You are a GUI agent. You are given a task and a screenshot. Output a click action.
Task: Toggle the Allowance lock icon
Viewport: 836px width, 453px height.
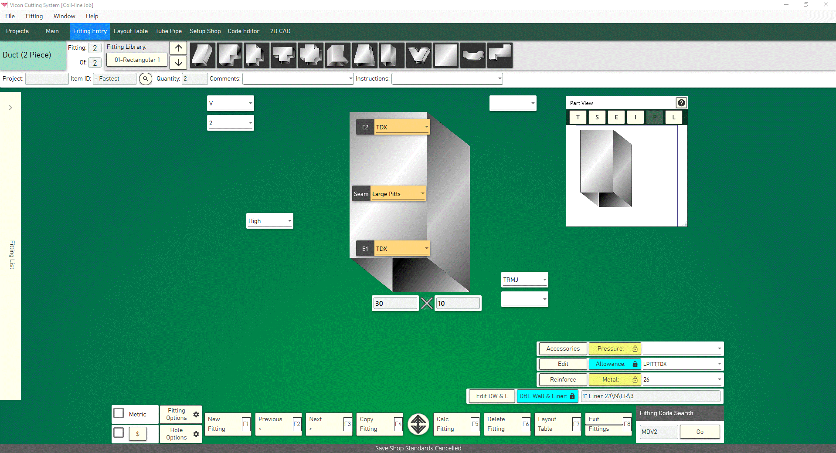[x=635, y=364]
